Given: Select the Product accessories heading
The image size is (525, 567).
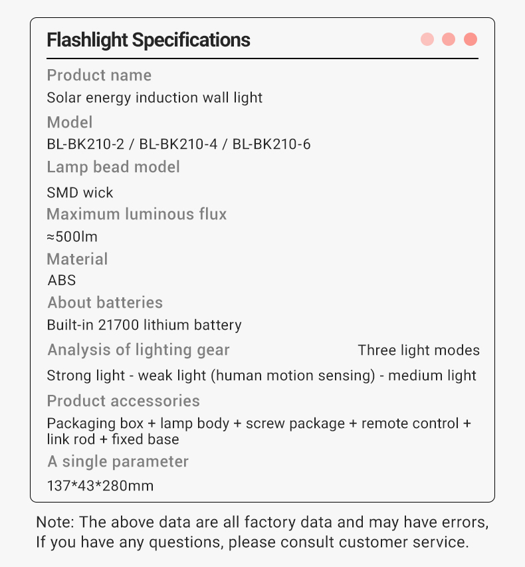Looking at the screenshot, I should point(124,401).
